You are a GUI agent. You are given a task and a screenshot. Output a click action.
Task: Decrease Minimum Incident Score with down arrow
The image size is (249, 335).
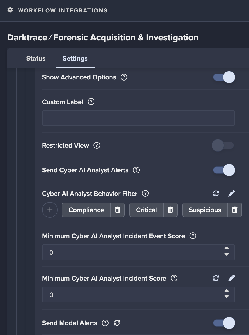coord(227,297)
